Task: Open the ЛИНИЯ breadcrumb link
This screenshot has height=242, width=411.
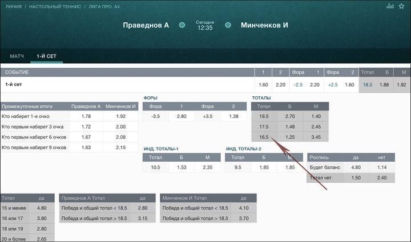Action: point(13,6)
